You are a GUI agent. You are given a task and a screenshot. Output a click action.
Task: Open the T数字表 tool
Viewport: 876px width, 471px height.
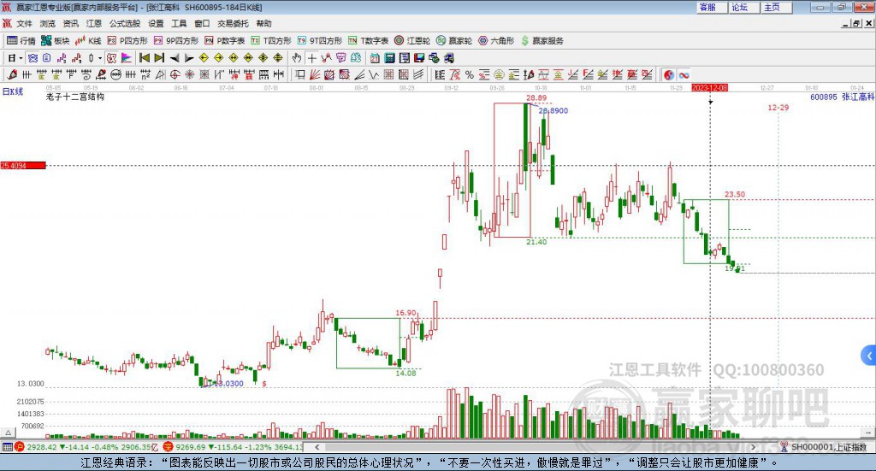point(368,41)
